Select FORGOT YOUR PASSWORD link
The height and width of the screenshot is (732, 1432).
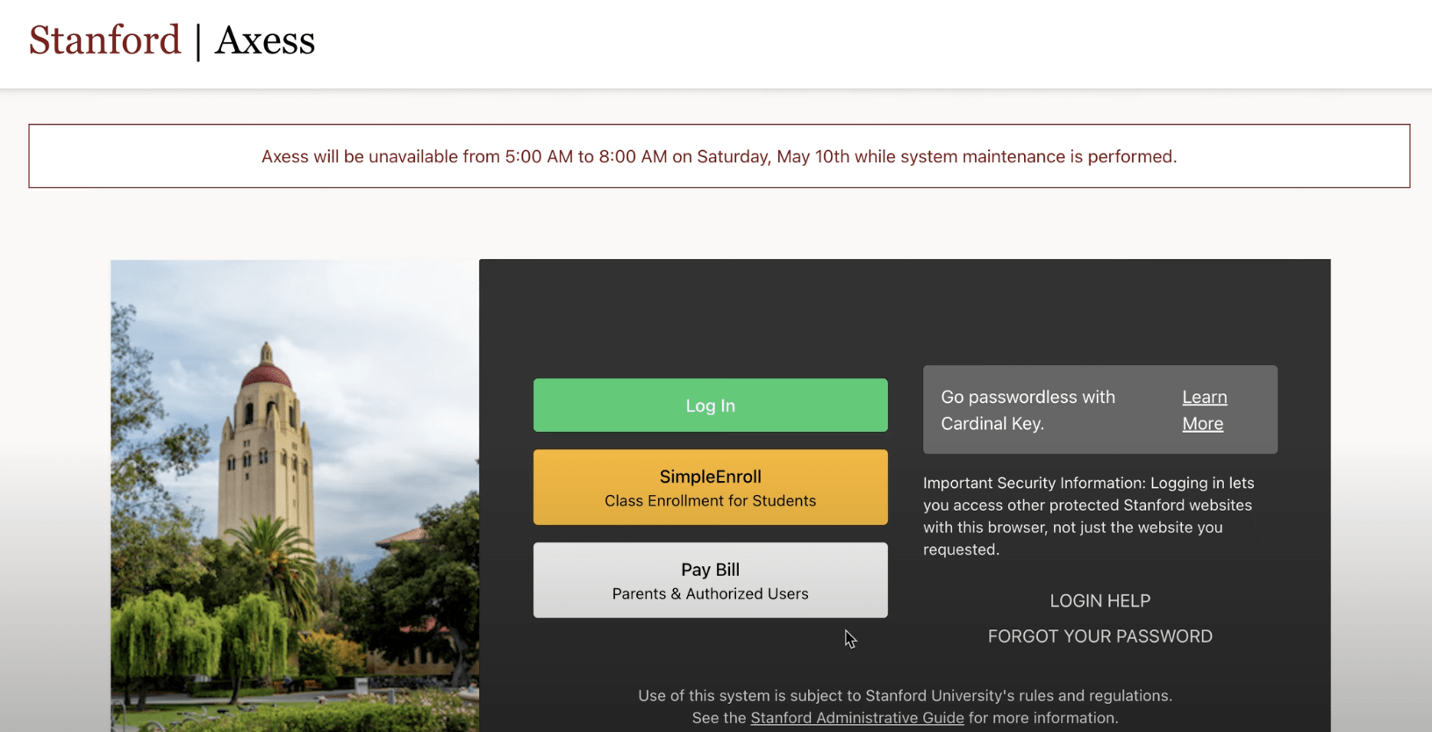point(1099,636)
